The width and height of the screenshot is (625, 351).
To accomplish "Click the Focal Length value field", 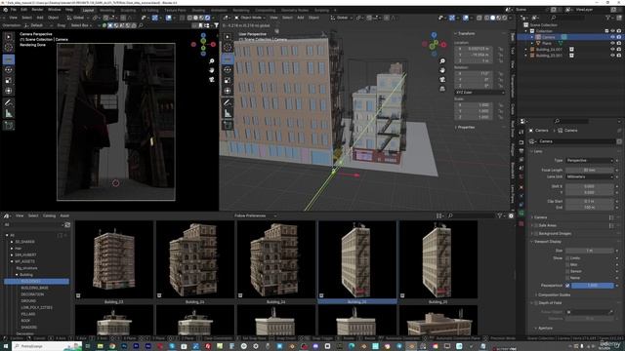I will [589, 170].
